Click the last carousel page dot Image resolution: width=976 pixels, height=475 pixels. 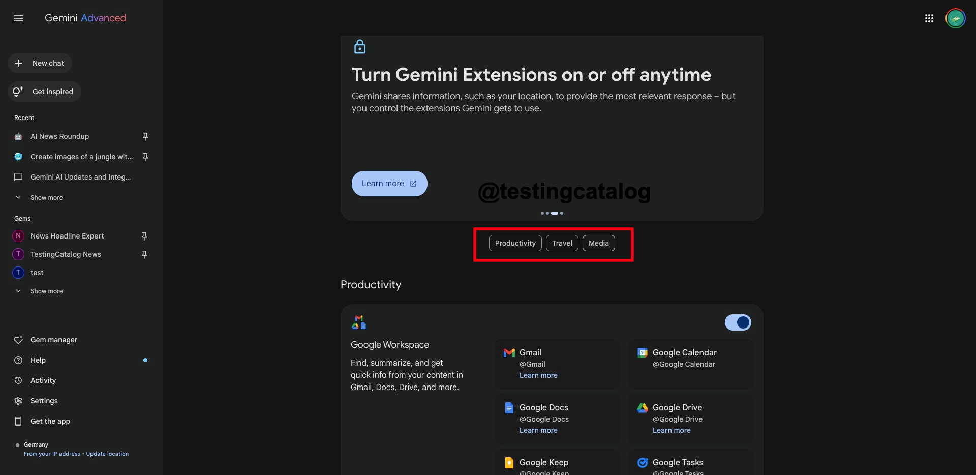(562, 213)
